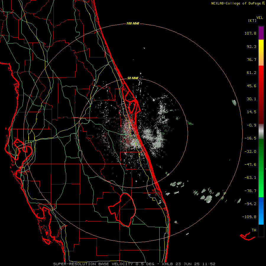Click the -0.9 velocity scale value
This screenshot has height=266, width=266.
pyautogui.click(x=252, y=125)
